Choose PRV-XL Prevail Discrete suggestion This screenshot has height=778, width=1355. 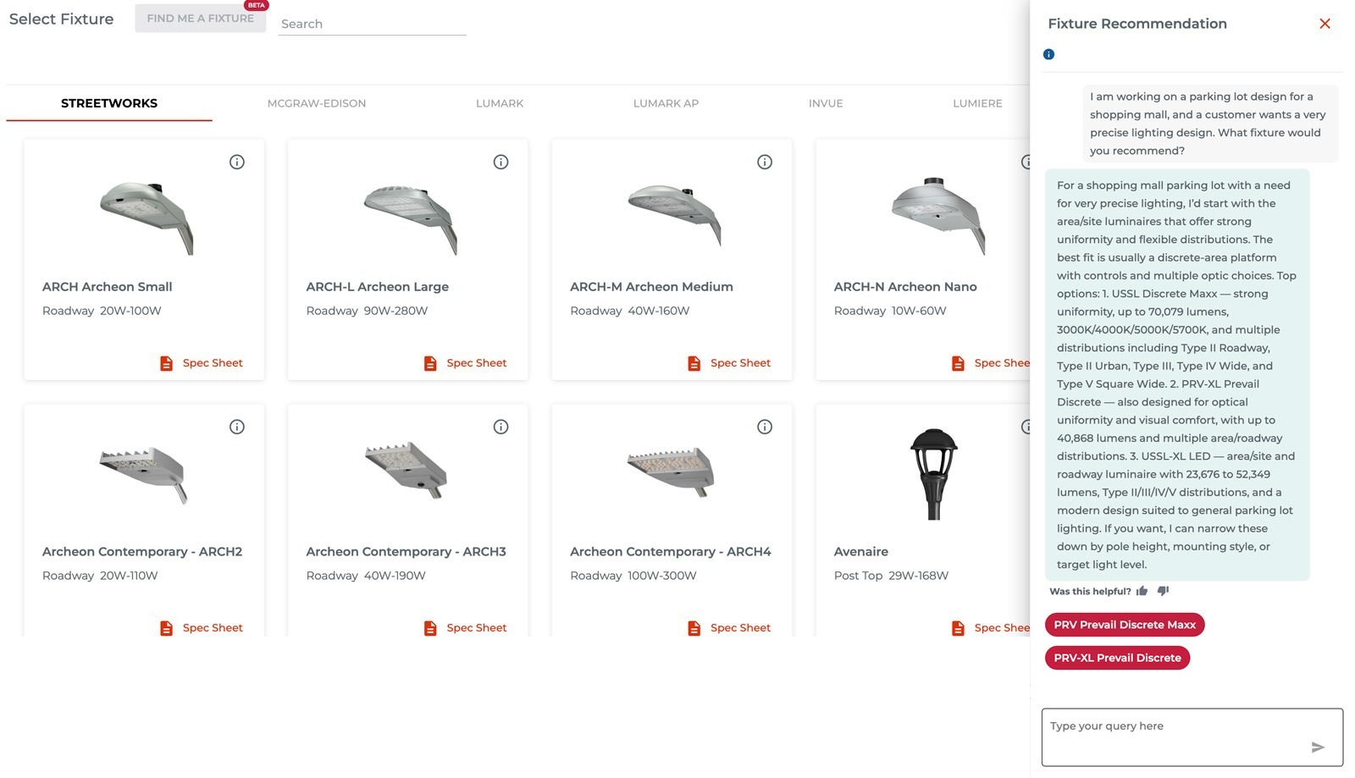[1117, 658]
